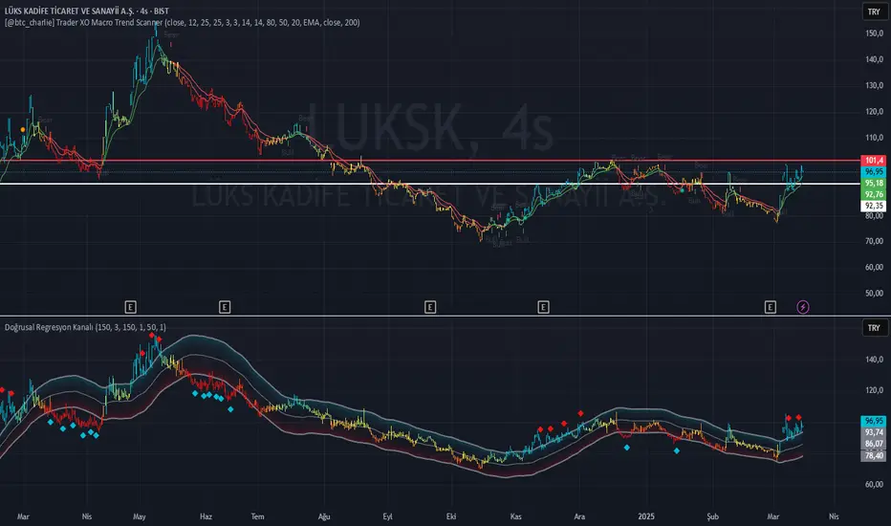Click the 110,0 price axis level

[x=874, y=138]
